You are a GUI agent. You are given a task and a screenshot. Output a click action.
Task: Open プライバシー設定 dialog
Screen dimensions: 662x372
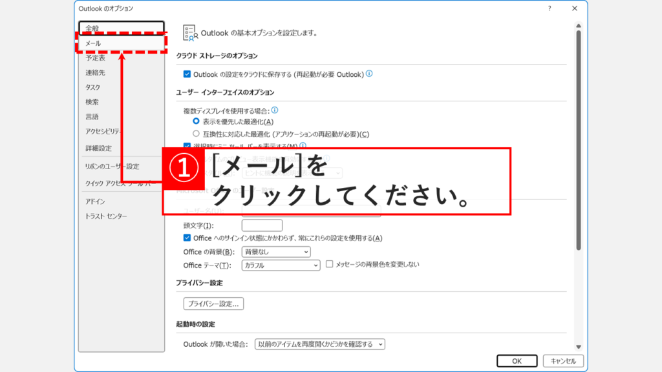213,303
